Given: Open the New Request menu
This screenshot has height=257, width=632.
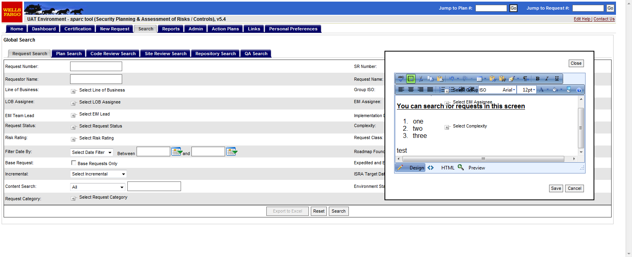Looking at the screenshot, I should tap(115, 29).
